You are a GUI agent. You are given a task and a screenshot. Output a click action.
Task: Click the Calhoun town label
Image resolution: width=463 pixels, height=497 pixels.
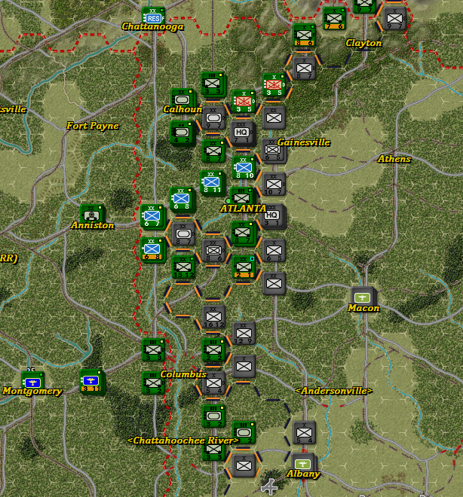[182, 109]
